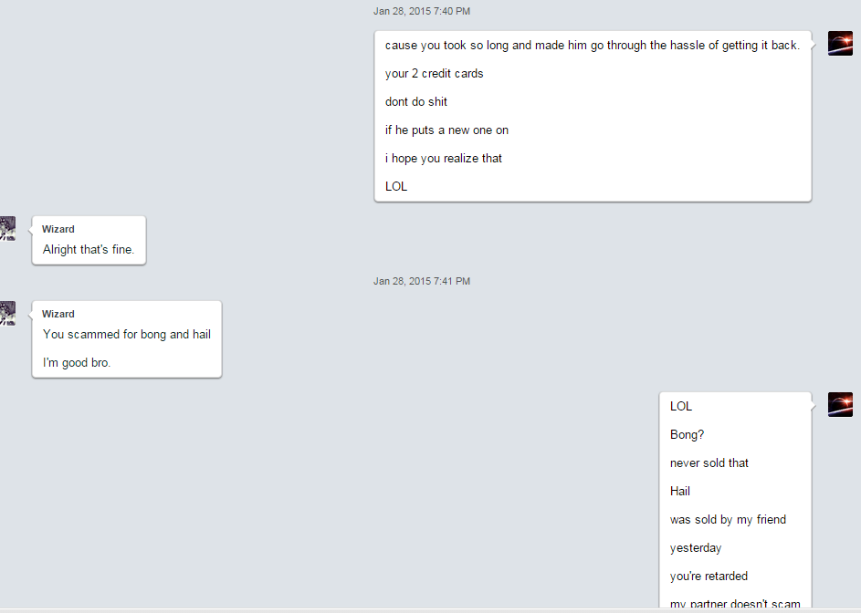Click the message 'dont do shit'
This screenshot has width=861, height=613.
(416, 101)
